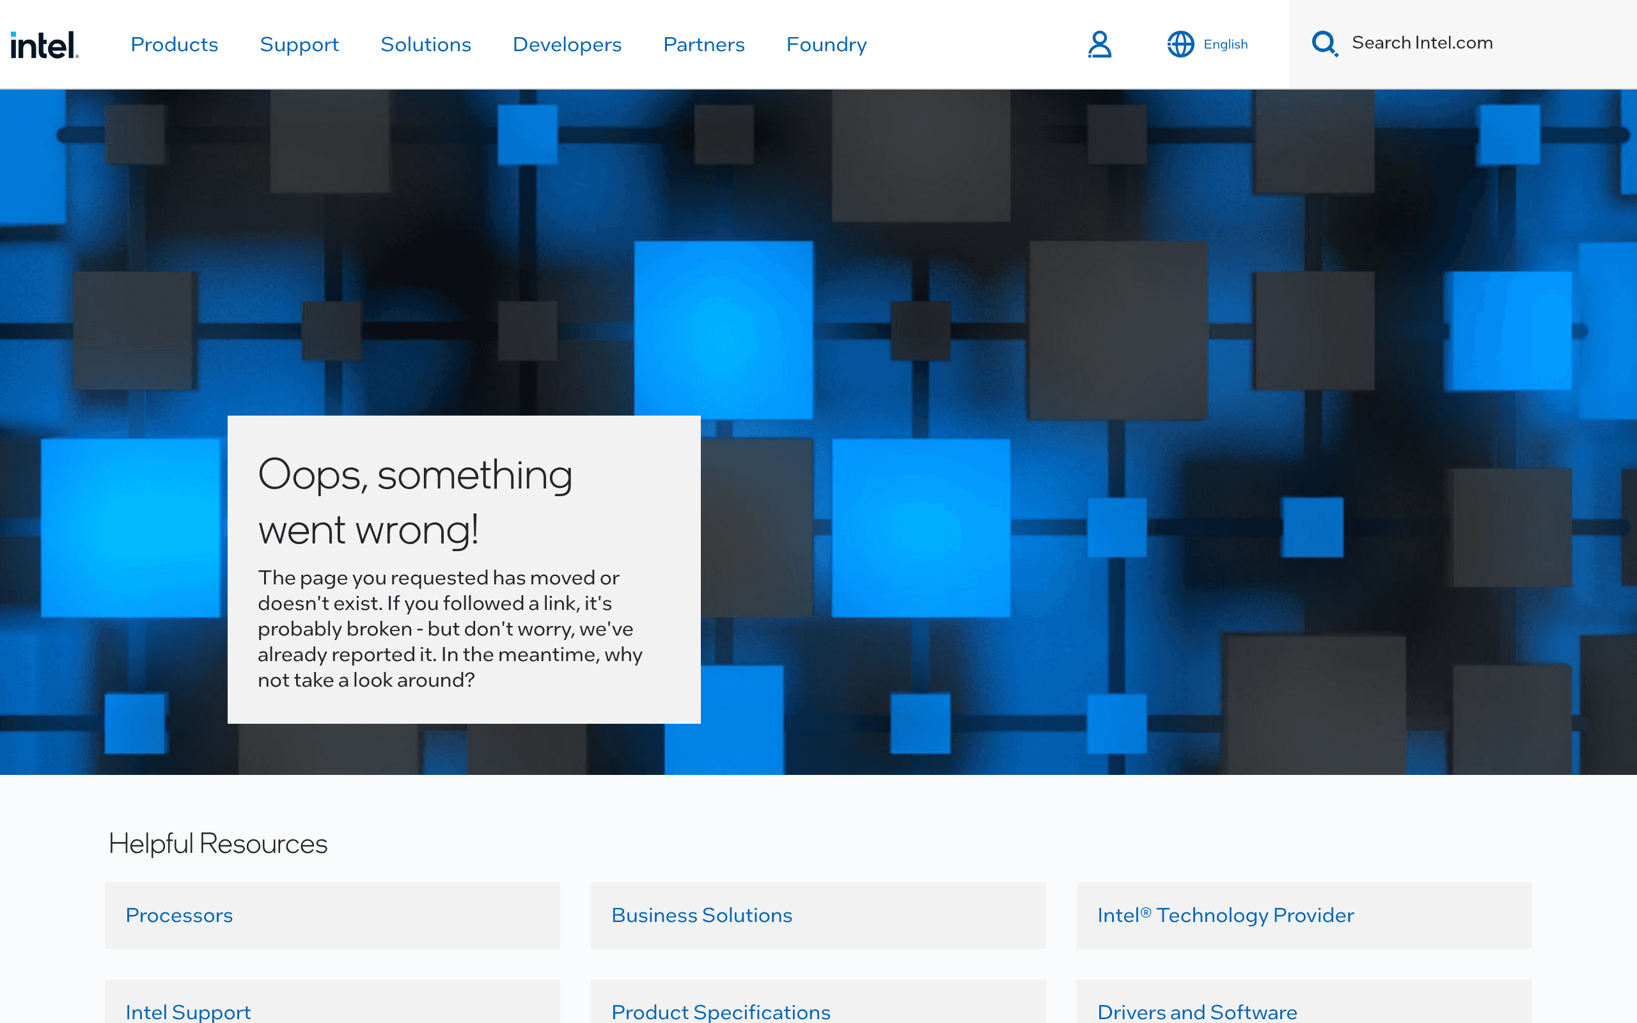Open the Processors resource link
The height and width of the screenshot is (1023, 1637).
point(332,915)
